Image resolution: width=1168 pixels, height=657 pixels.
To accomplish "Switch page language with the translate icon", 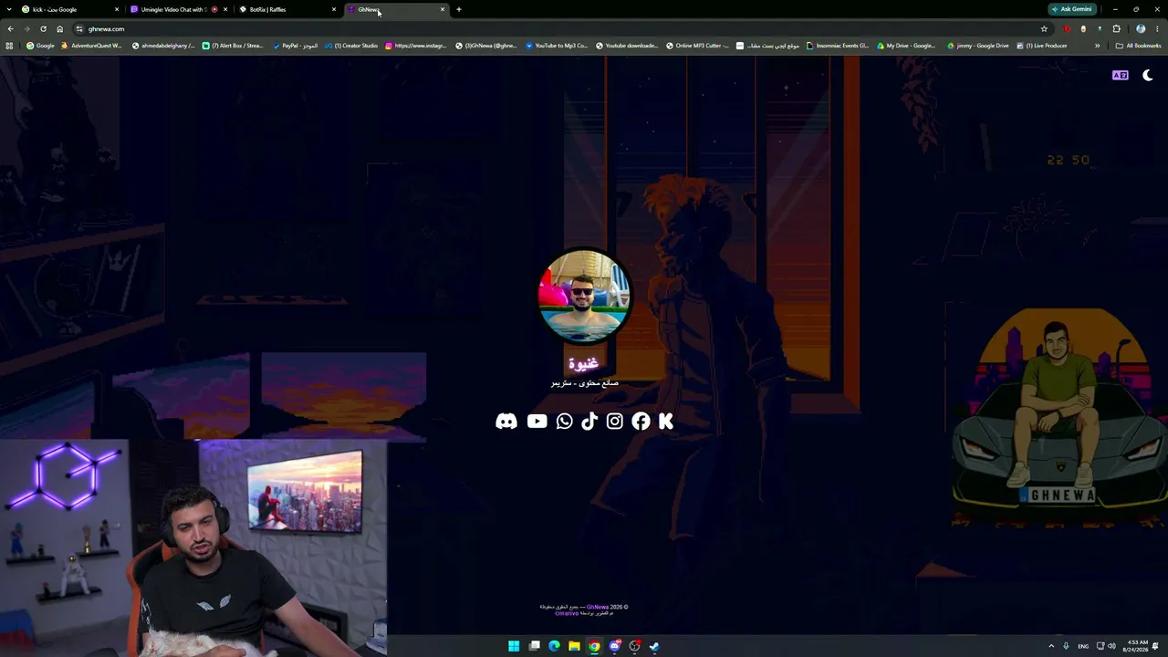I will click(1120, 75).
